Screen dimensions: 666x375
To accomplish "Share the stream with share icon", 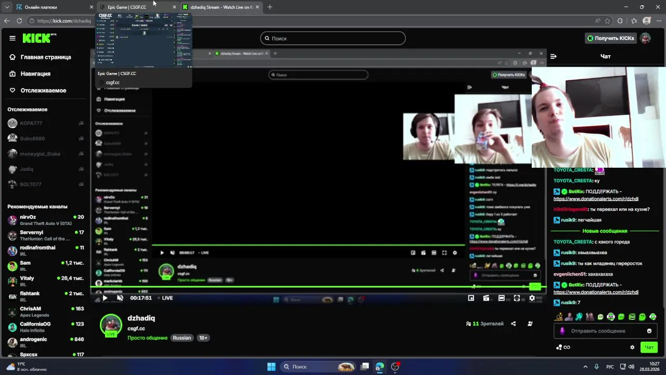I will click(x=513, y=323).
